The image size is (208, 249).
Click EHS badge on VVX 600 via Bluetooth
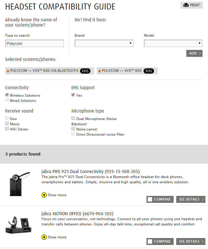pyautogui.click(x=85, y=71)
